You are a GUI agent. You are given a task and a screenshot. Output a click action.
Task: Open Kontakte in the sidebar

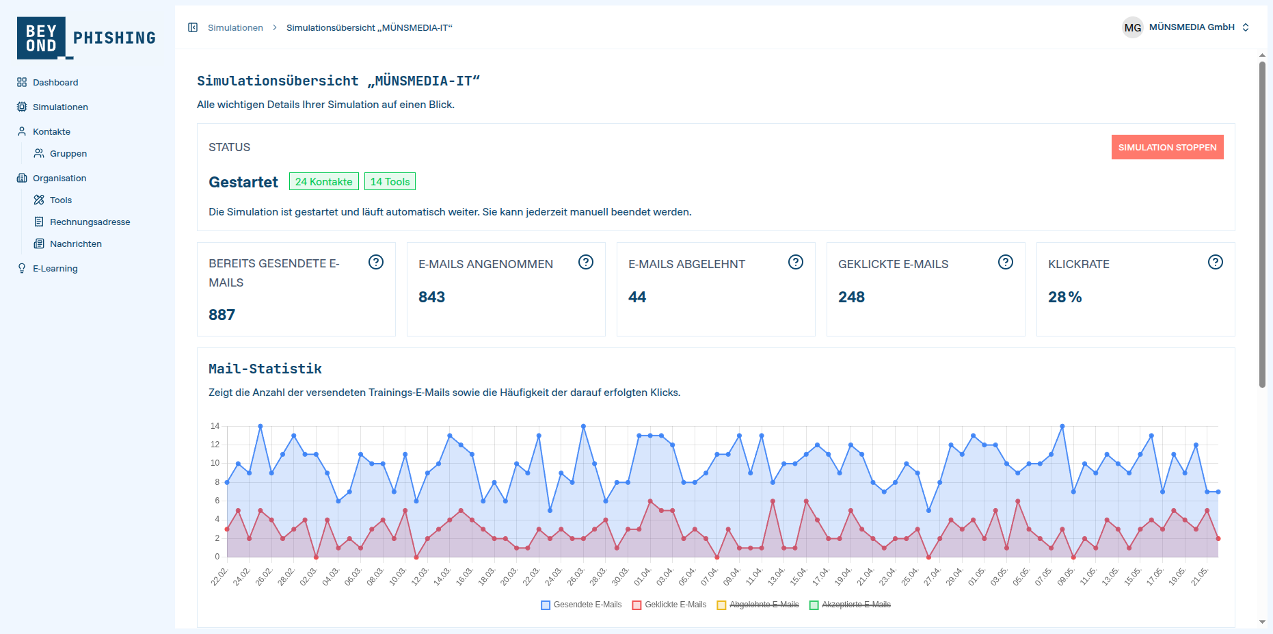click(51, 131)
